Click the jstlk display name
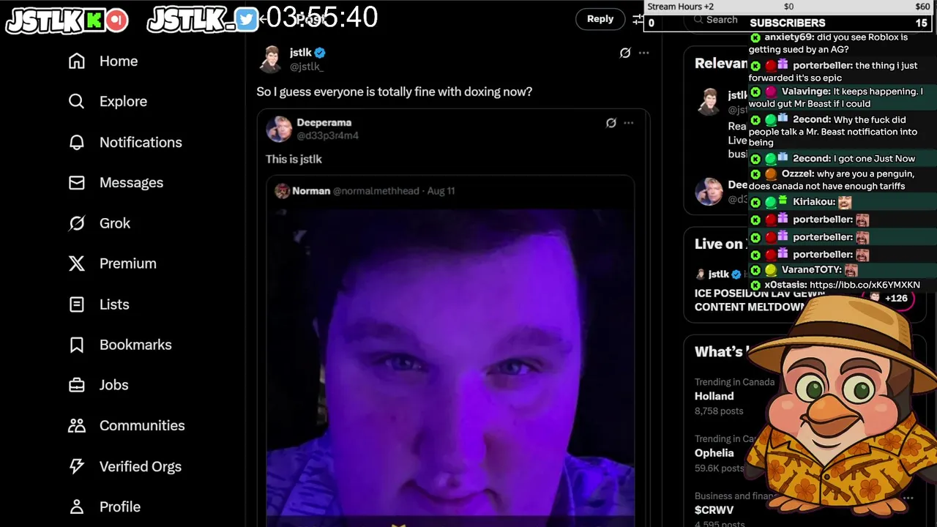 [x=300, y=53]
